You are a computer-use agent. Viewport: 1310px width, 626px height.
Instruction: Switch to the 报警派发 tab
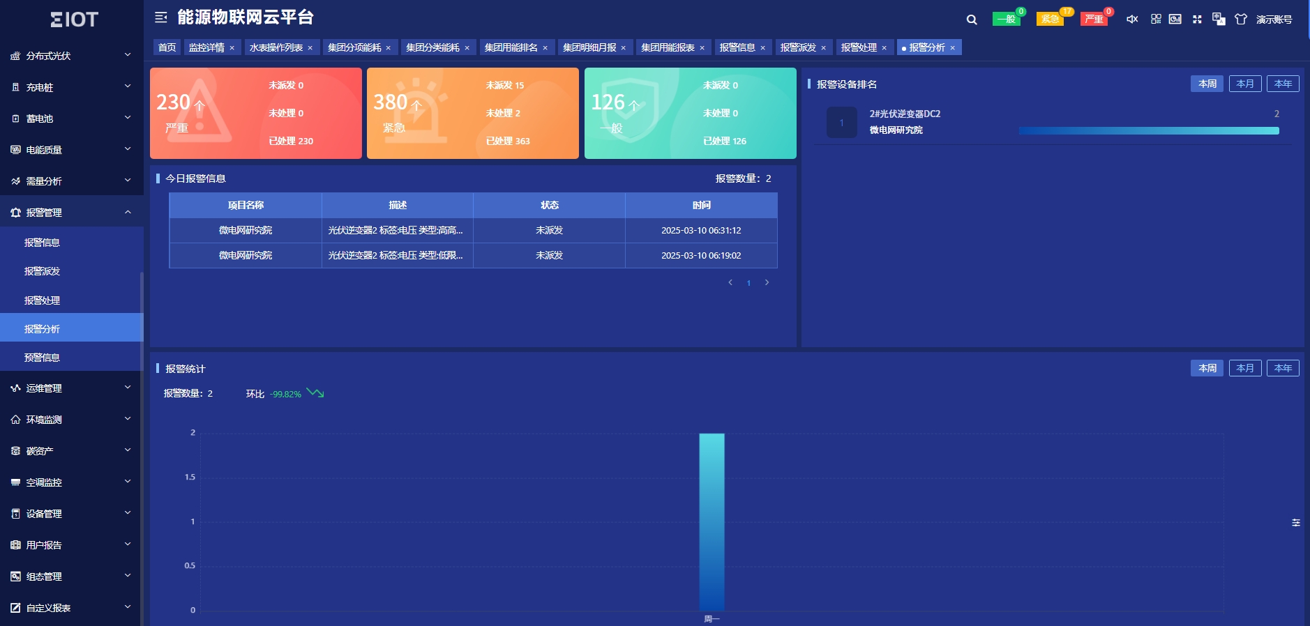click(797, 47)
